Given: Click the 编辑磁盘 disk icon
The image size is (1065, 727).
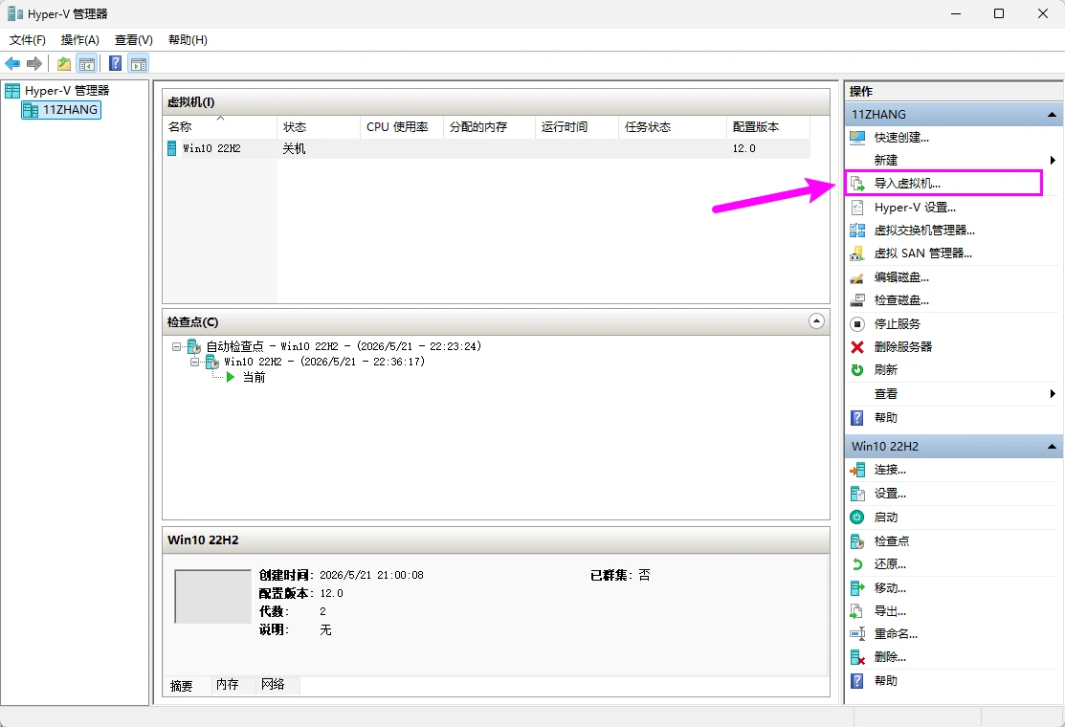Looking at the screenshot, I should pyautogui.click(x=857, y=277).
